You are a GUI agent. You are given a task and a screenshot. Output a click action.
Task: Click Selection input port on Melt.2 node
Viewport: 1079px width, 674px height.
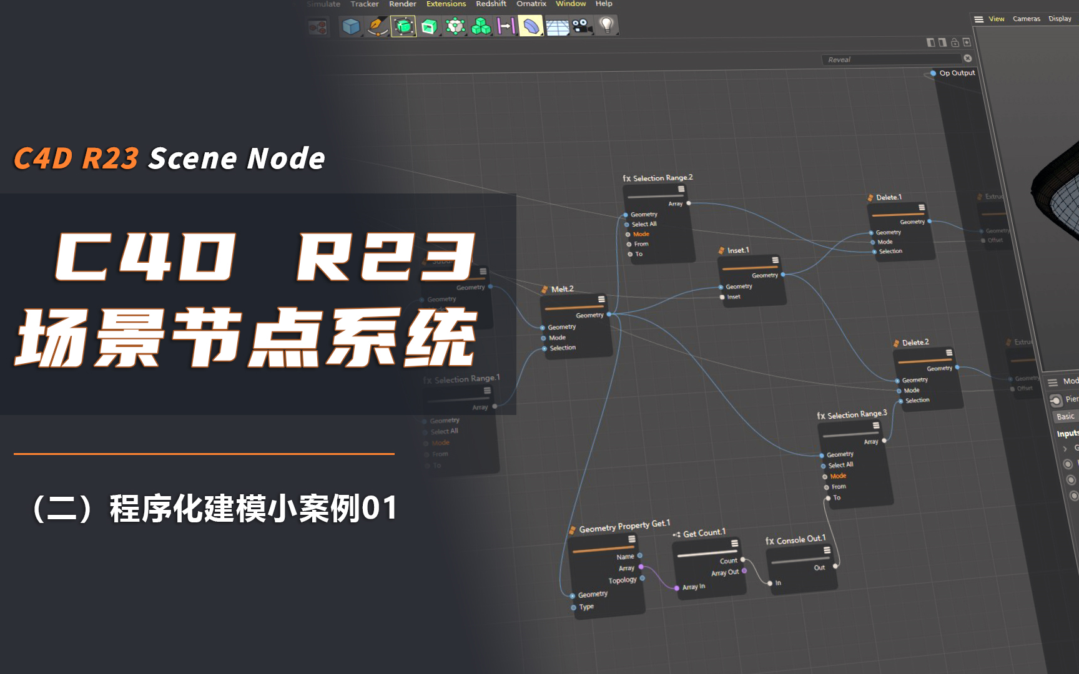[x=544, y=348]
